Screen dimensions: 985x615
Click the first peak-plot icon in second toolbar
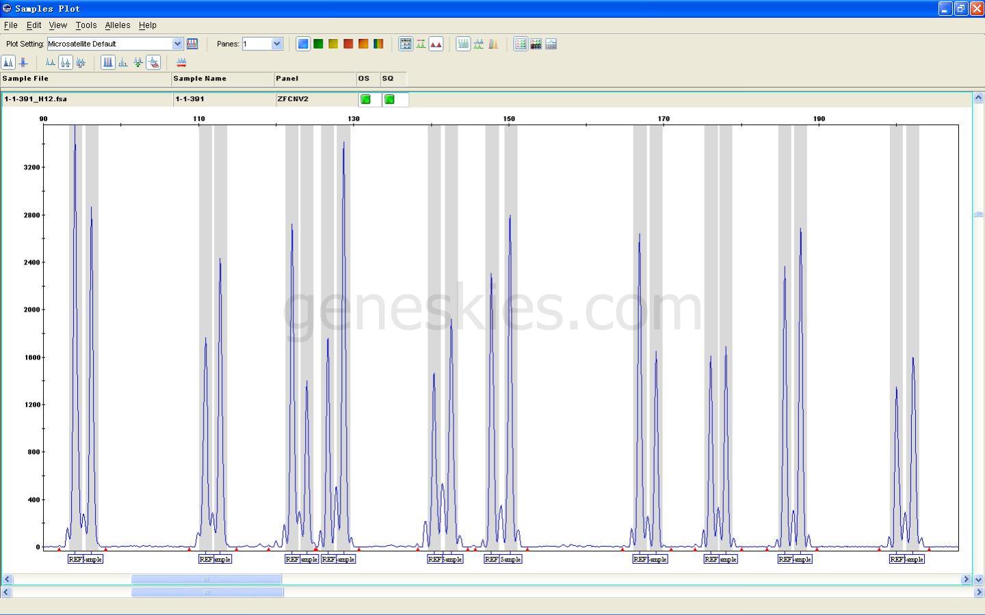pyautogui.click(x=8, y=63)
